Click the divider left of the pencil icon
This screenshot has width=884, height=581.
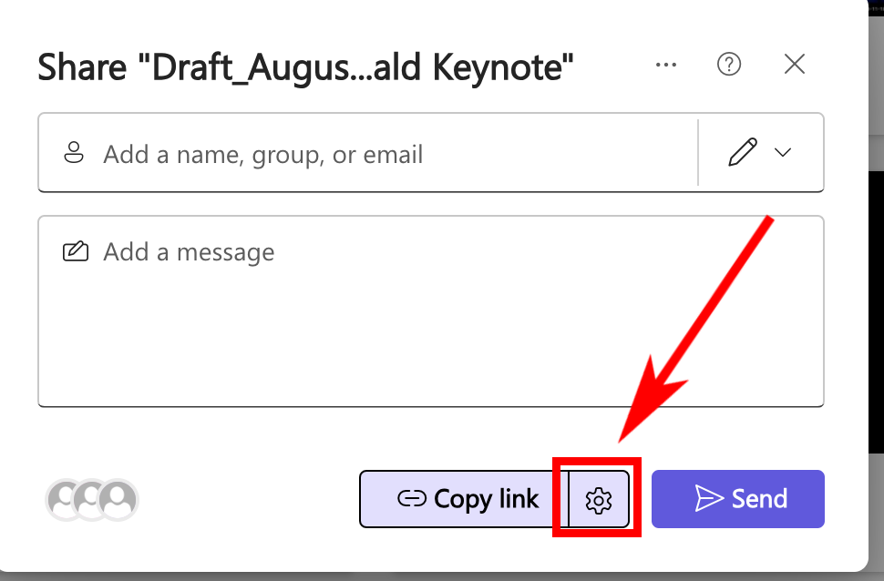point(698,152)
